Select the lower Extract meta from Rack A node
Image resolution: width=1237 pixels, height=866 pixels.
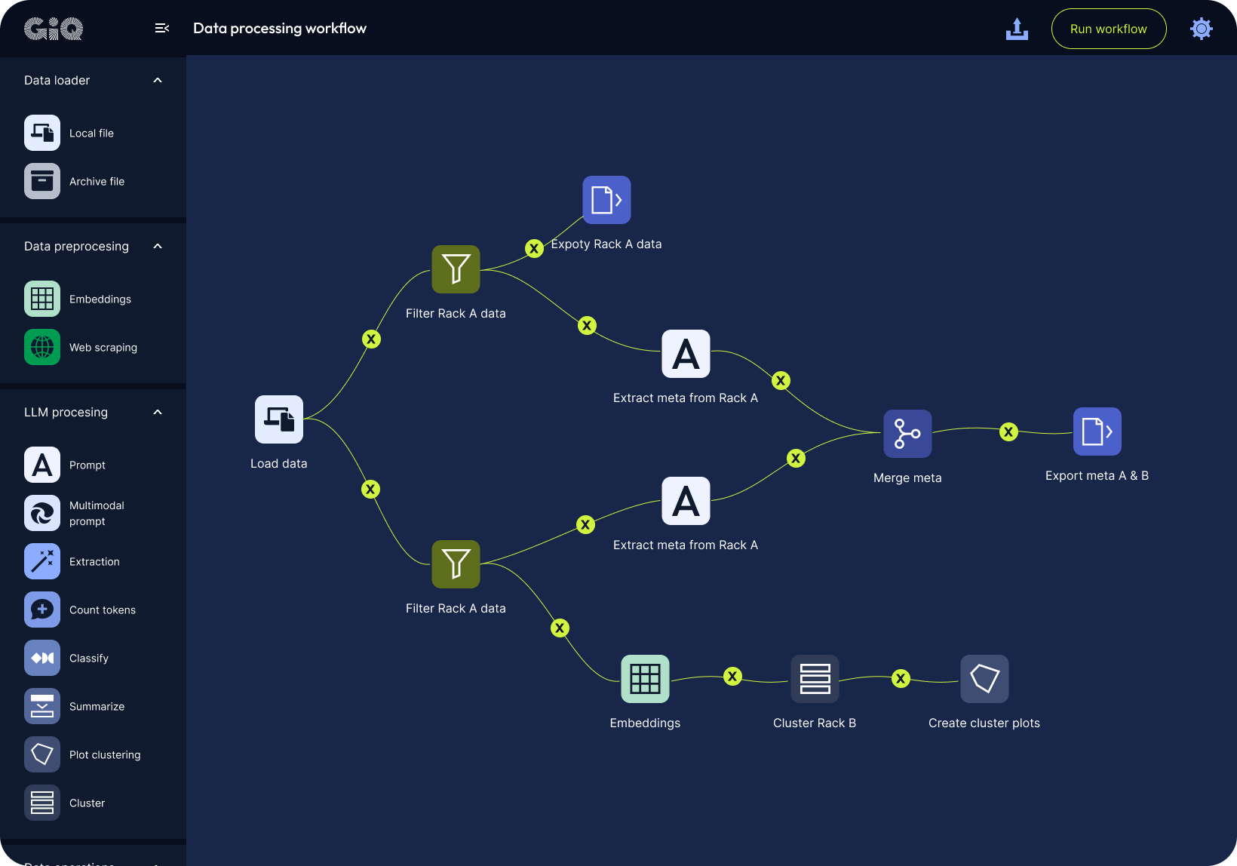pos(686,501)
